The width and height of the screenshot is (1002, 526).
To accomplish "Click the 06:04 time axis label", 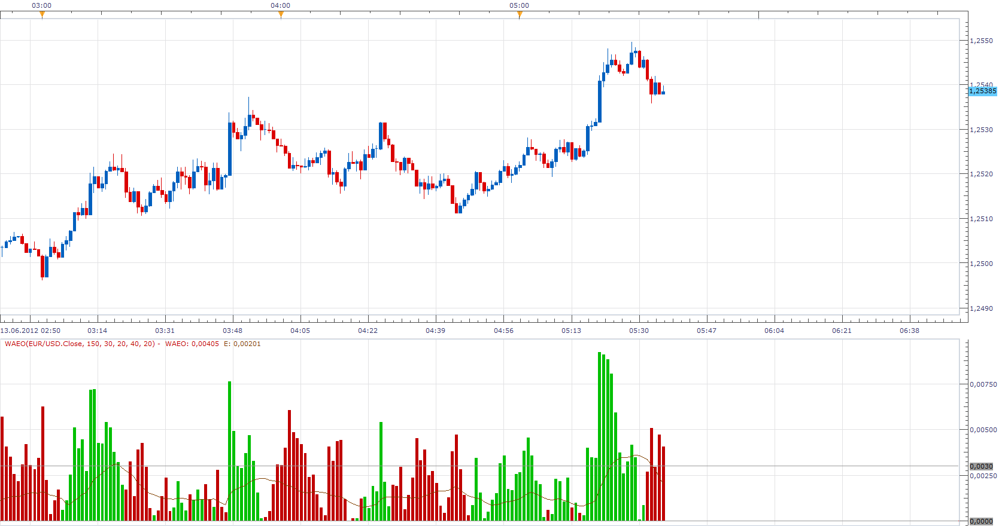I will (774, 331).
